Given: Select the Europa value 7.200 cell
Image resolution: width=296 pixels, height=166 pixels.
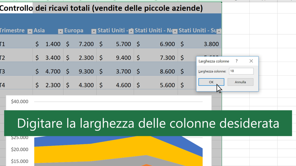Looking at the screenshot, I should click(x=80, y=44).
